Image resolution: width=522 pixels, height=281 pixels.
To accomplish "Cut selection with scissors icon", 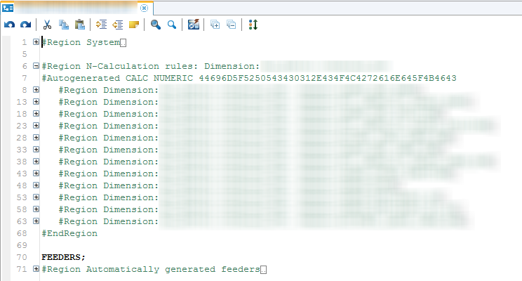I will pos(47,25).
